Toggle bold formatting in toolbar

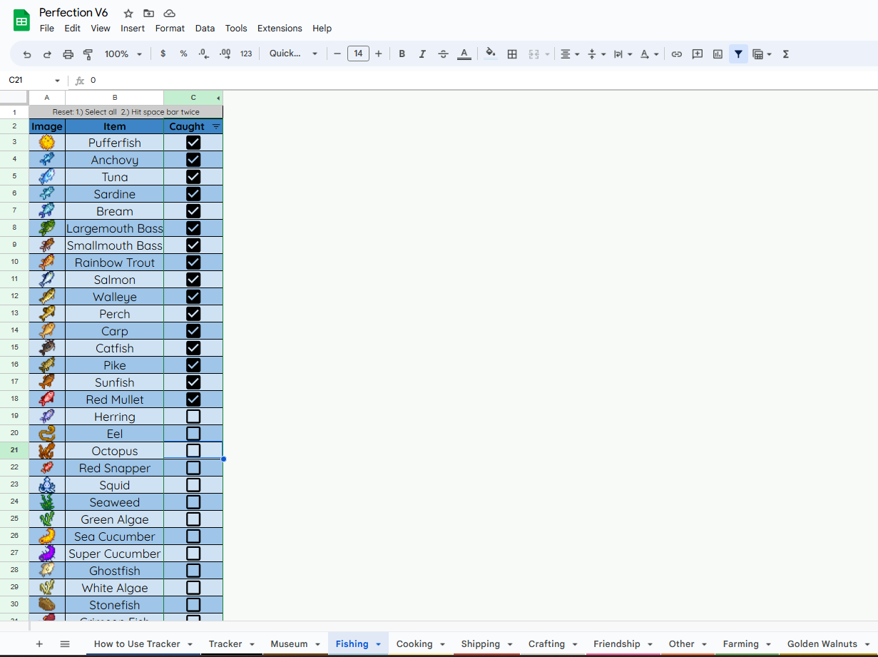(402, 54)
